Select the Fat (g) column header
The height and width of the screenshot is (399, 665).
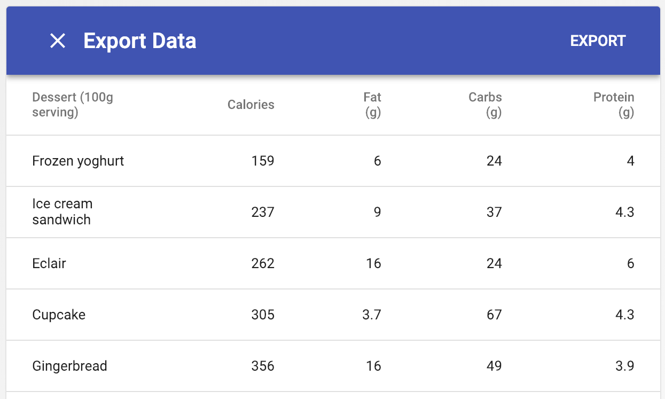click(x=372, y=105)
